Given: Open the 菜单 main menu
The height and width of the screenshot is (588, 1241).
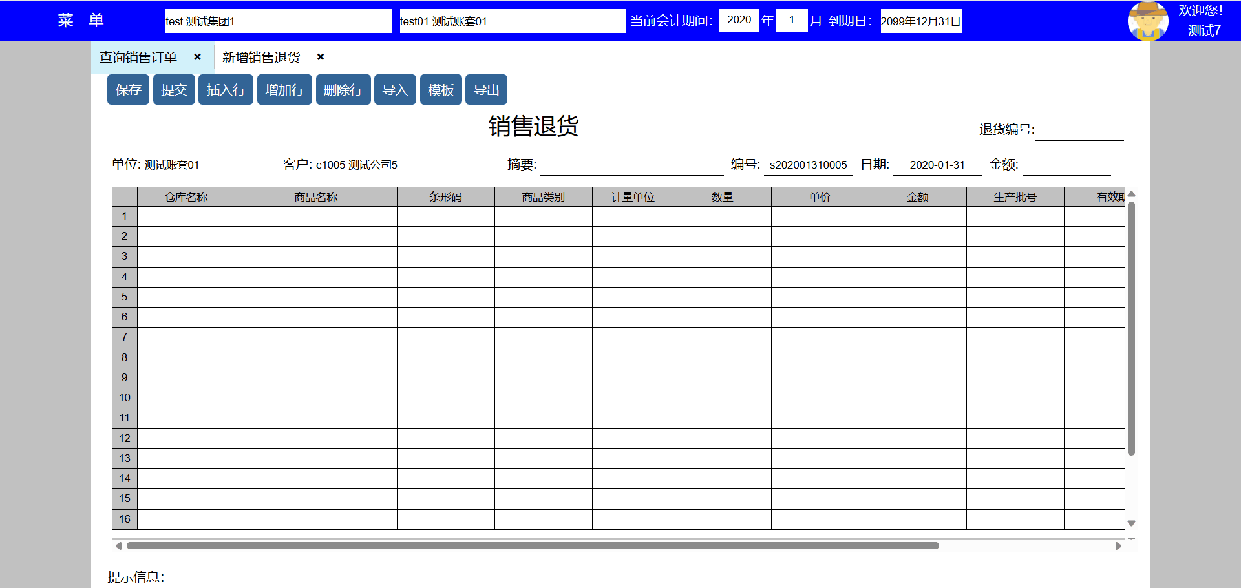Looking at the screenshot, I should pyautogui.click(x=80, y=21).
